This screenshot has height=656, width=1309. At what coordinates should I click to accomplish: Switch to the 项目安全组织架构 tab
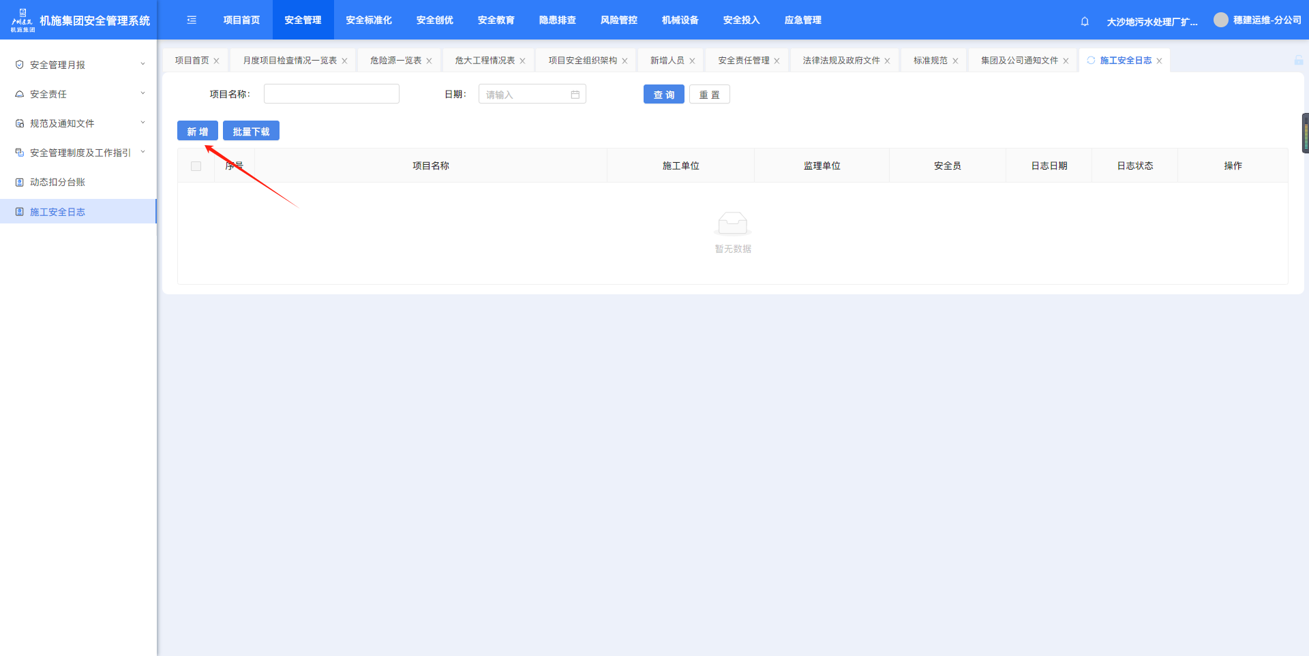tap(582, 61)
